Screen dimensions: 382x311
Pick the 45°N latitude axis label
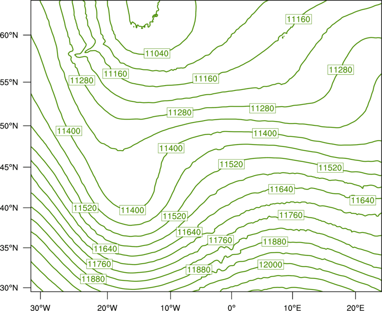pos(9,167)
